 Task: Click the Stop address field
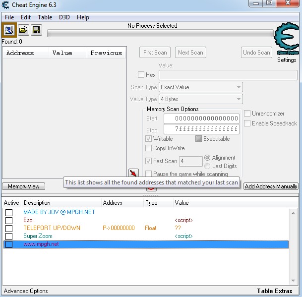pyautogui.click(x=201, y=129)
